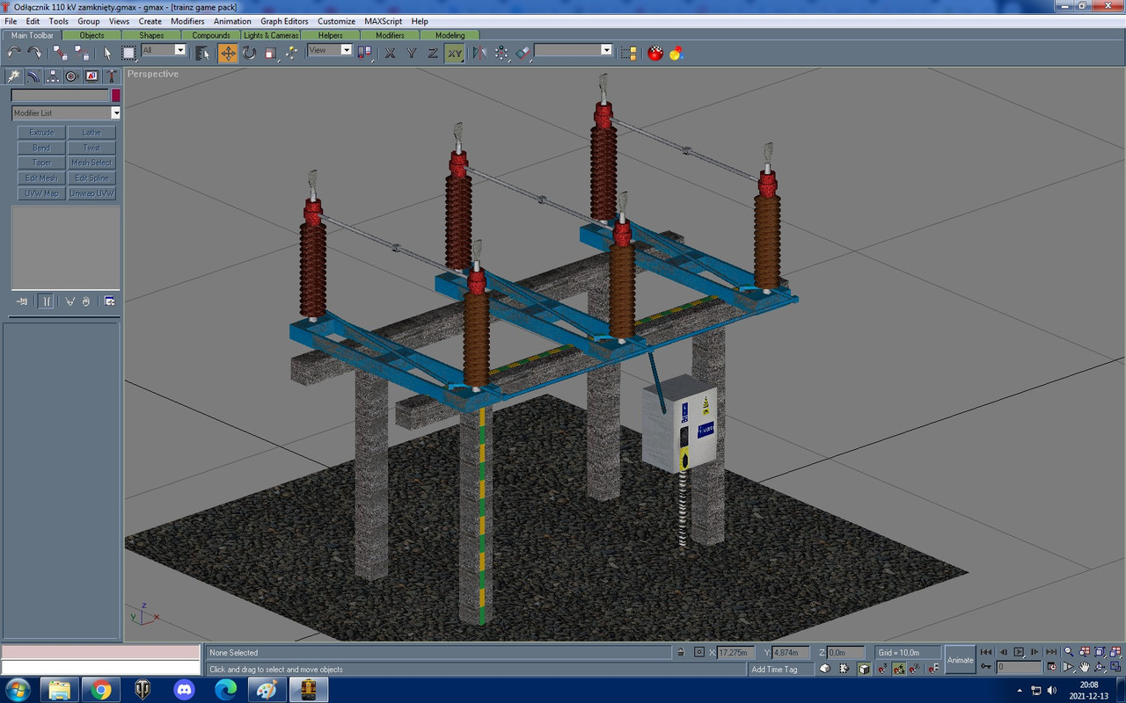Click the Zoom magnifier viewport control
This screenshot has height=703, width=1126.
click(1069, 652)
